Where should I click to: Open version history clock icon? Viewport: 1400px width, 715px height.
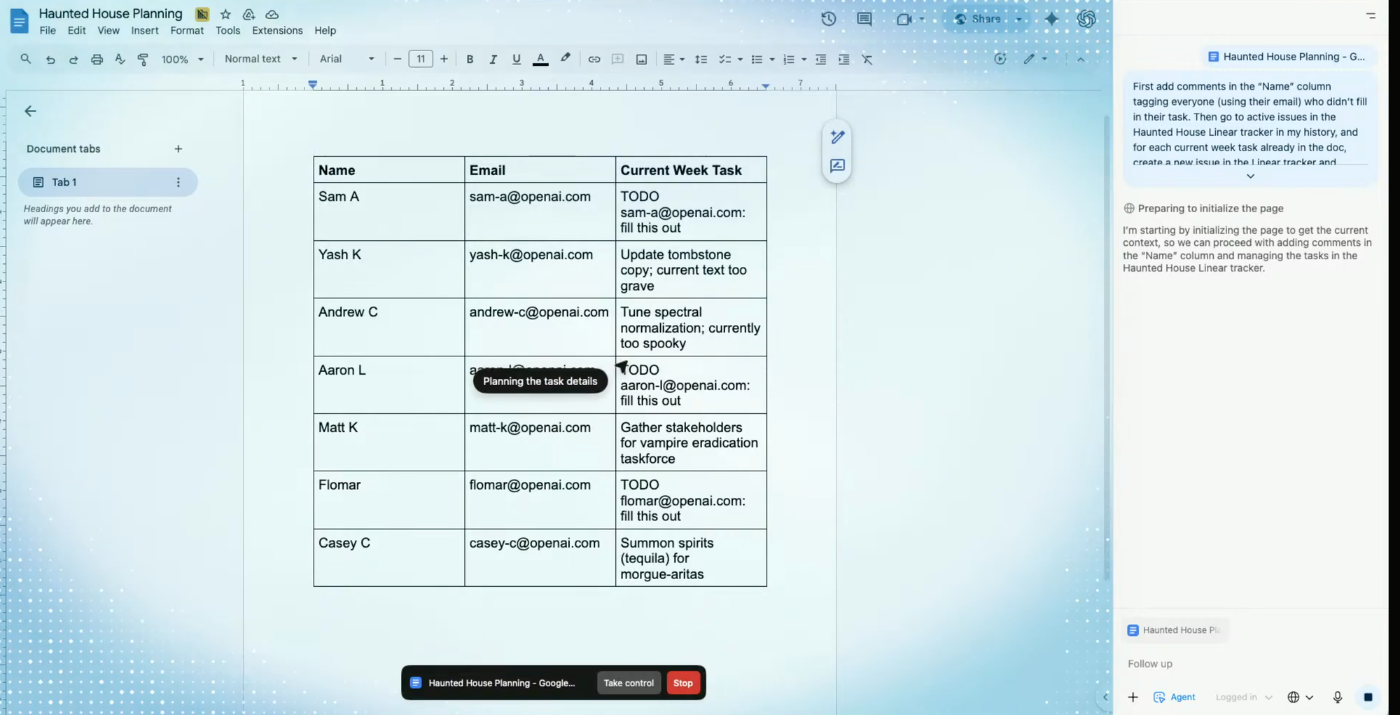coord(828,19)
